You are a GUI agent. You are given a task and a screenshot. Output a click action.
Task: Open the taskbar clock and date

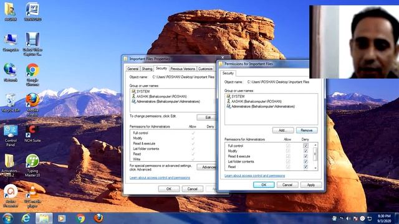coord(384,218)
